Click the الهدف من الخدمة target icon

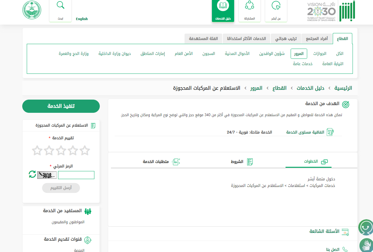click(346, 104)
